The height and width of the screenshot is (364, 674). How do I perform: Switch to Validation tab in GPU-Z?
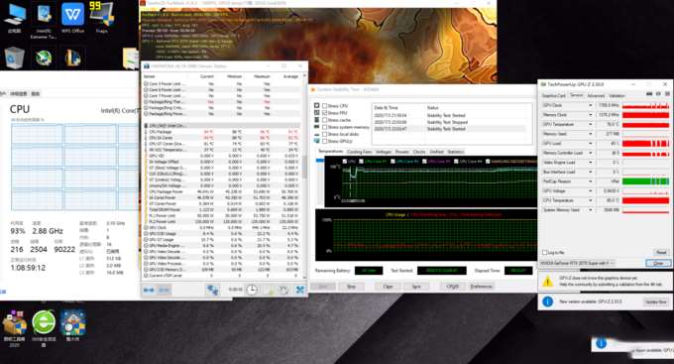tap(617, 95)
